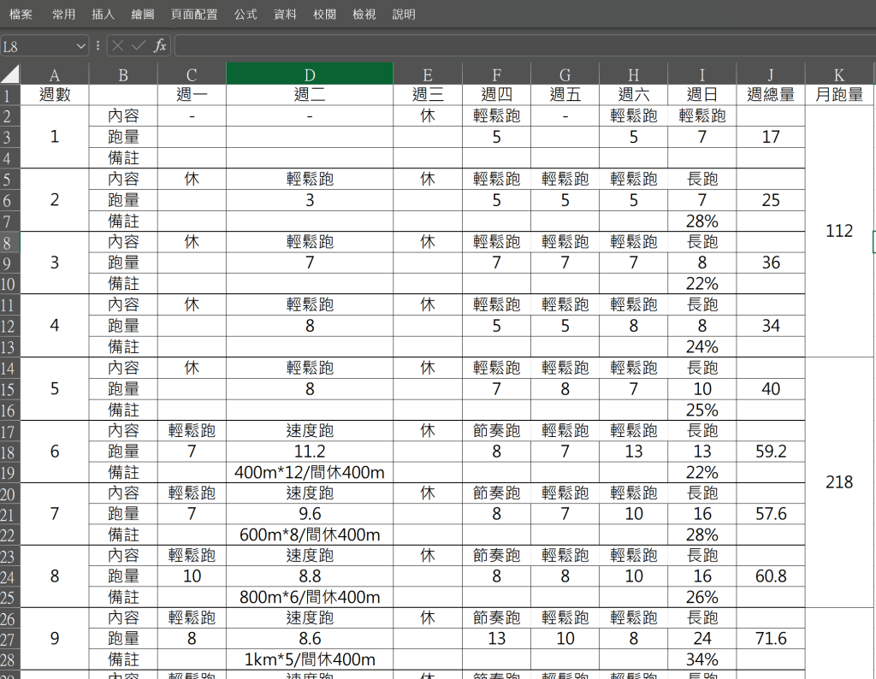This screenshot has height=679, width=876.
Task: Click the Name Box showing L8
Action: click(38, 46)
